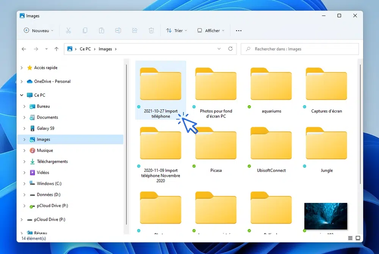This screenshot has width=379, height=254.
Task: Click the Delete trash icon
Action: tap(151, 31)
